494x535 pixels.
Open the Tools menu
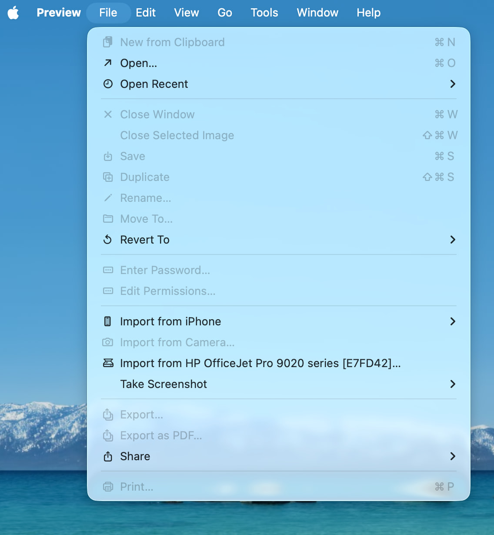click(x=264, y=13)
